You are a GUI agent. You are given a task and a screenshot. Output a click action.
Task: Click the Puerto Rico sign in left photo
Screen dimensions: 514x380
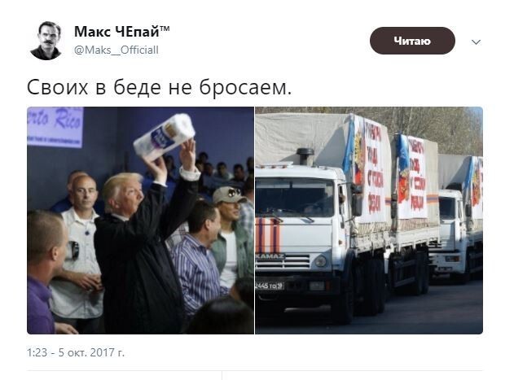pos(55,126)
